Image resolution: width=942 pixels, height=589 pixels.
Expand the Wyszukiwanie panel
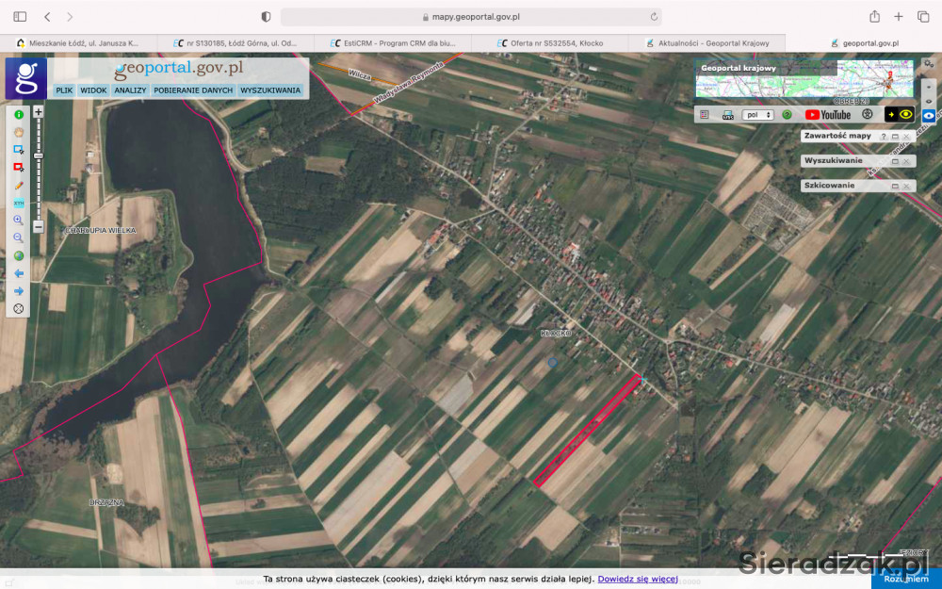pyautogui.click(x=895, y=161)
